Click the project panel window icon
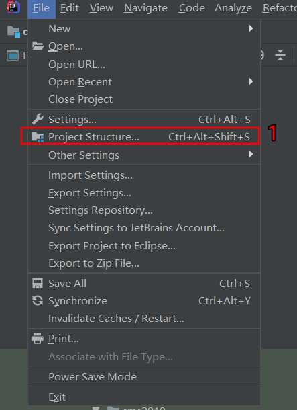 [x=13, y=55]
